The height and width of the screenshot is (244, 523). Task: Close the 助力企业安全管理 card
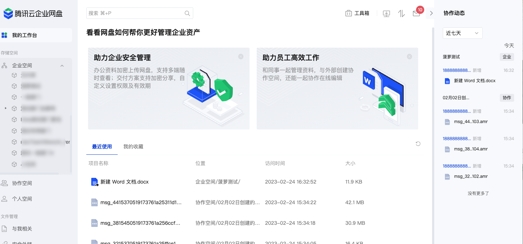241,57
